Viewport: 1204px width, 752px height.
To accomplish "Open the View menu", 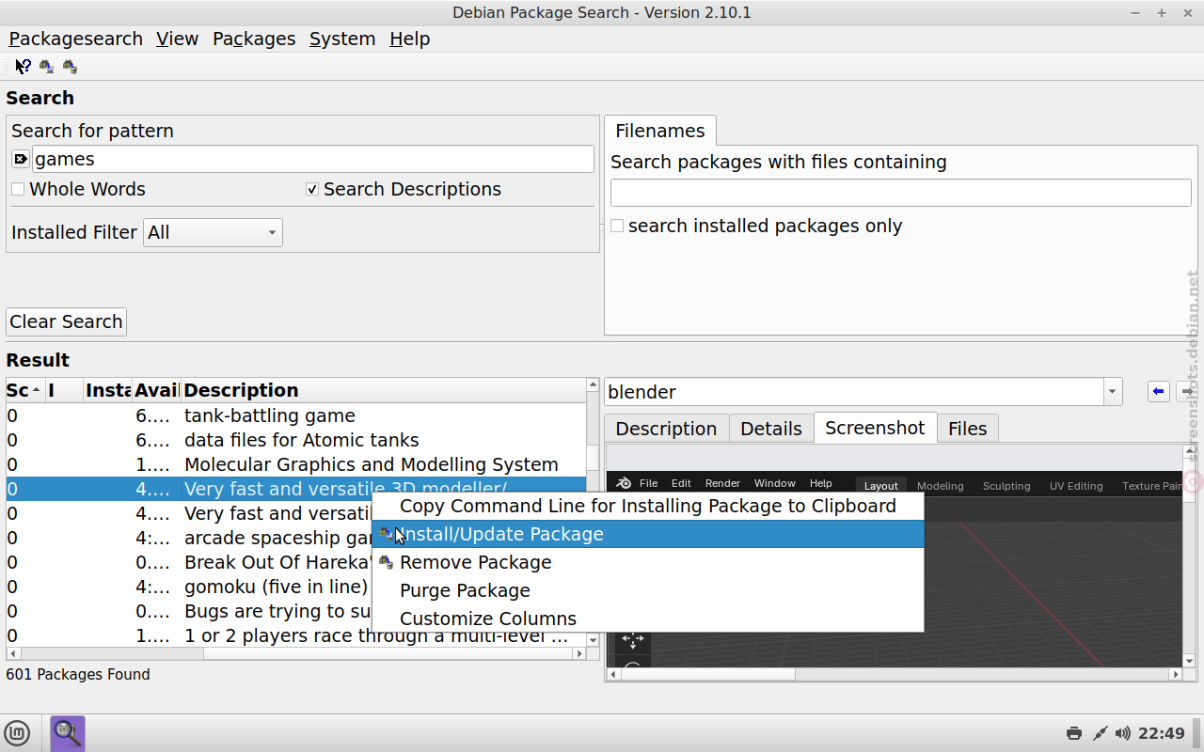I will (178, 39).
